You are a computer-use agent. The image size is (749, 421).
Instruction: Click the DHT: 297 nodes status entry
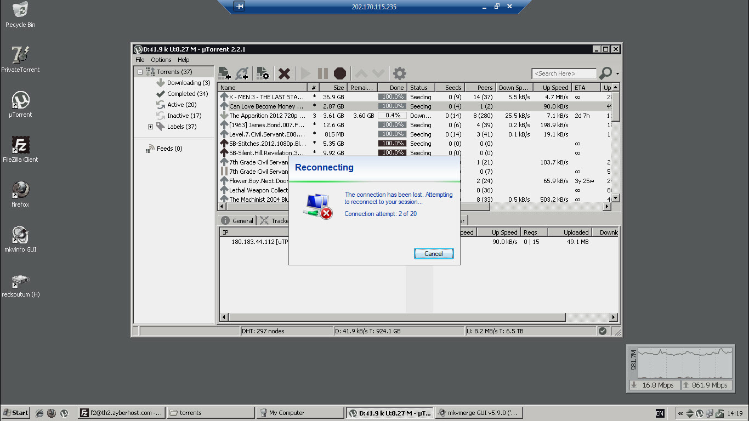287,331
